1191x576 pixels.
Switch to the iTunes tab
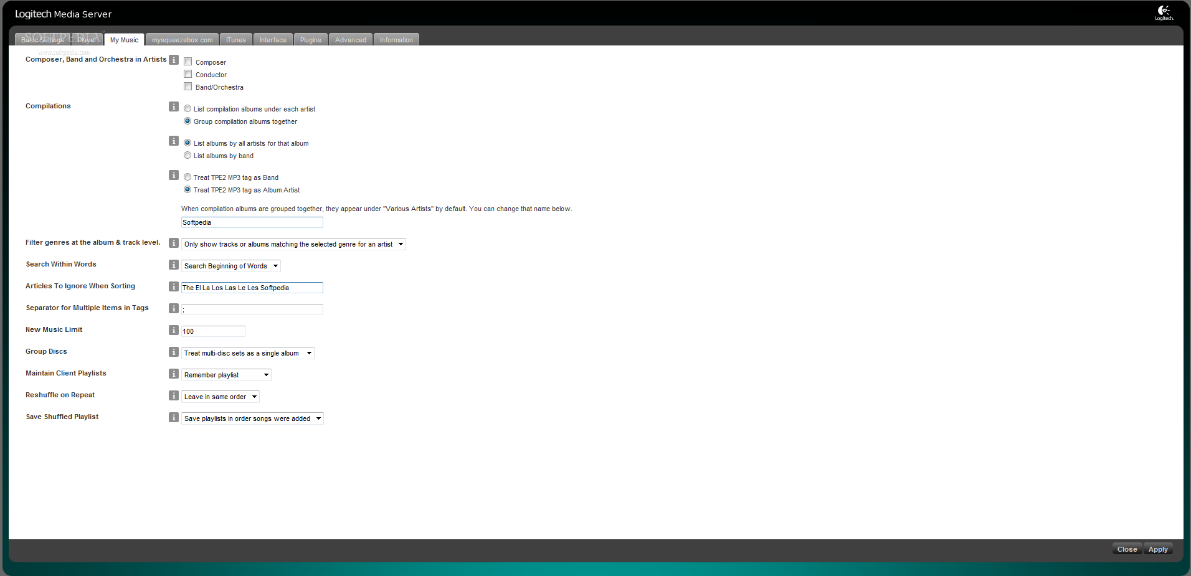coord(236,40)
